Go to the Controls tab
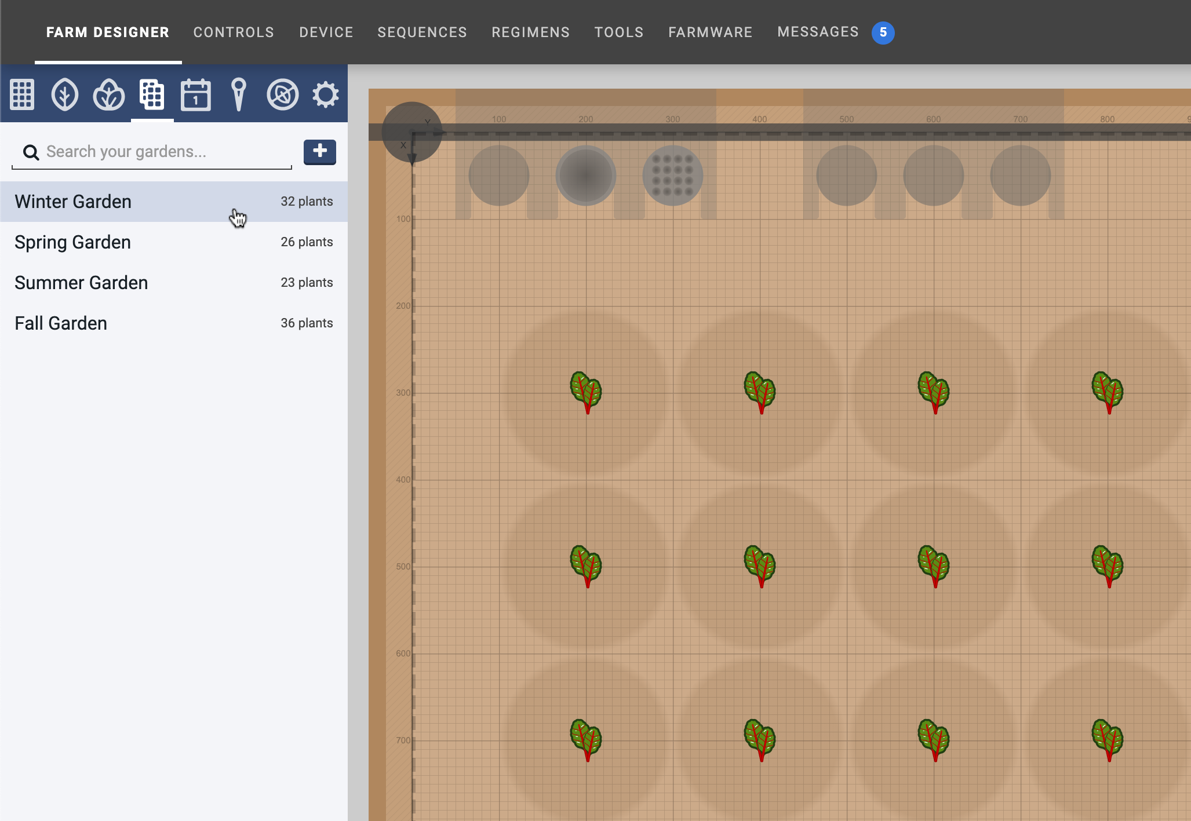 [x=234, y=32]
